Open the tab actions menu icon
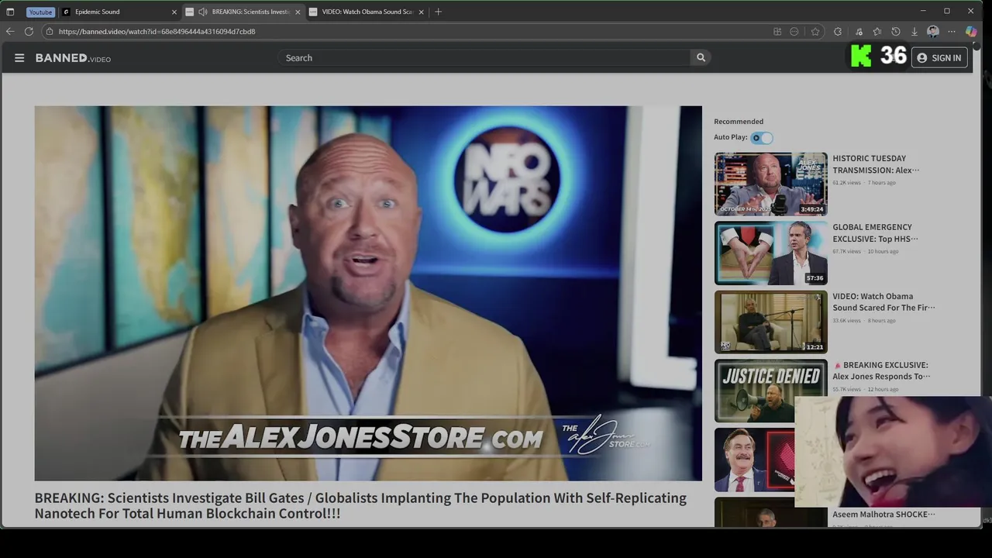Viewport: 992px width, 558px height. point(10,12)
